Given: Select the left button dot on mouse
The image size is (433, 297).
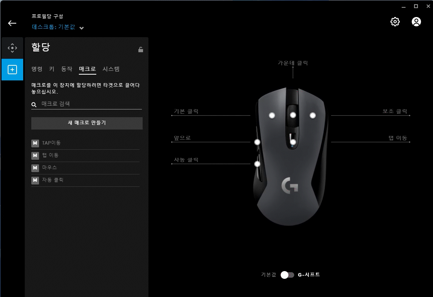Looking at the screenshot, I should [x=272, y=115].
